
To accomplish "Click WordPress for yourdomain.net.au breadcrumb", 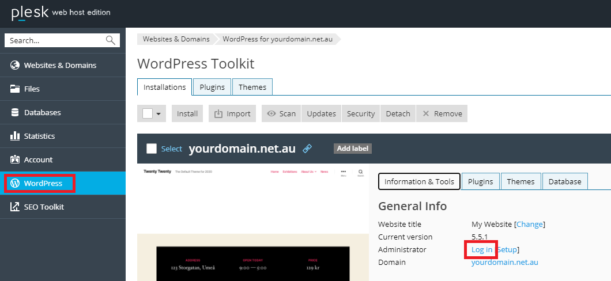I will [x=278, y=39].
